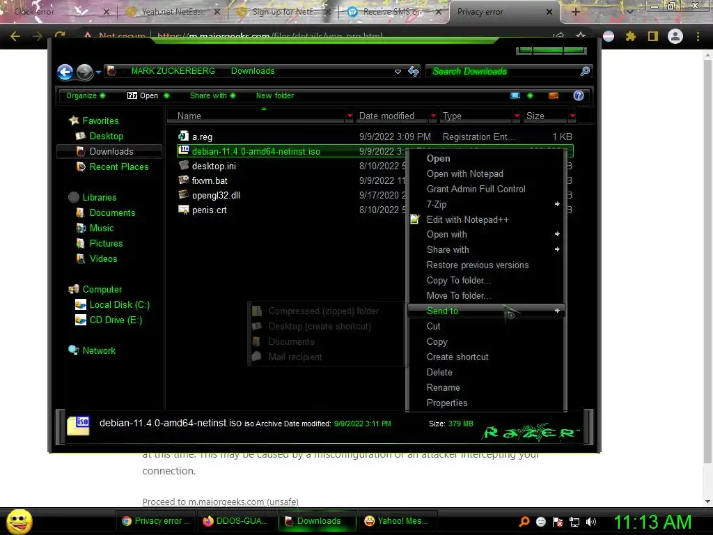
Task: Click the Explorer forward arrow button
Action: pos(84,72)
